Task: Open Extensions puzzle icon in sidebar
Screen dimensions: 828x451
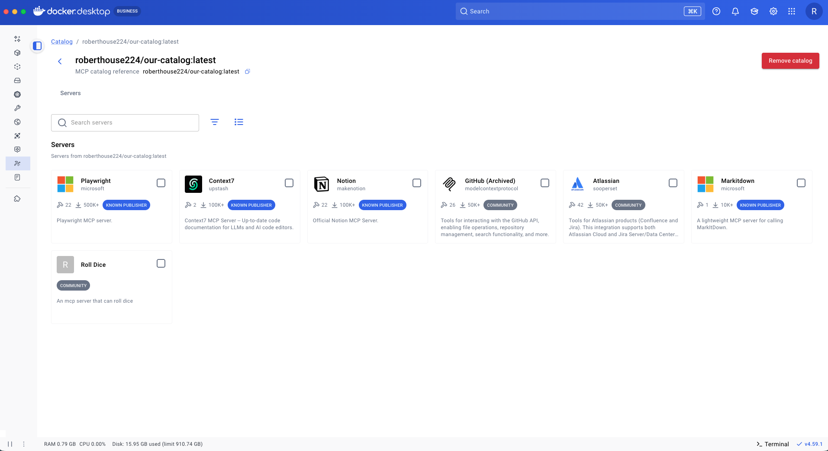Action: point(17,199)
